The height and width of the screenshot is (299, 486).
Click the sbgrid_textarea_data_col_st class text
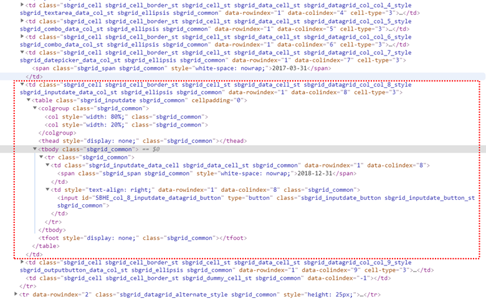(x=67, y=13)
